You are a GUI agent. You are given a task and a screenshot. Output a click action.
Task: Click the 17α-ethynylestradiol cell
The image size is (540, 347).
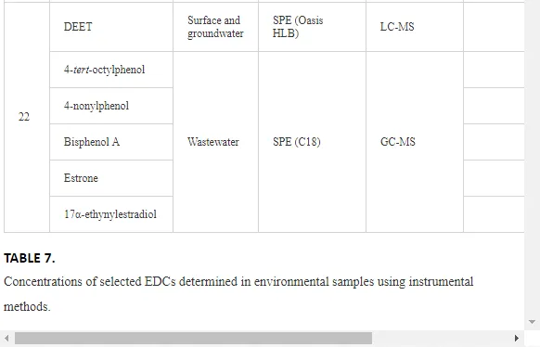pos(111,214)
